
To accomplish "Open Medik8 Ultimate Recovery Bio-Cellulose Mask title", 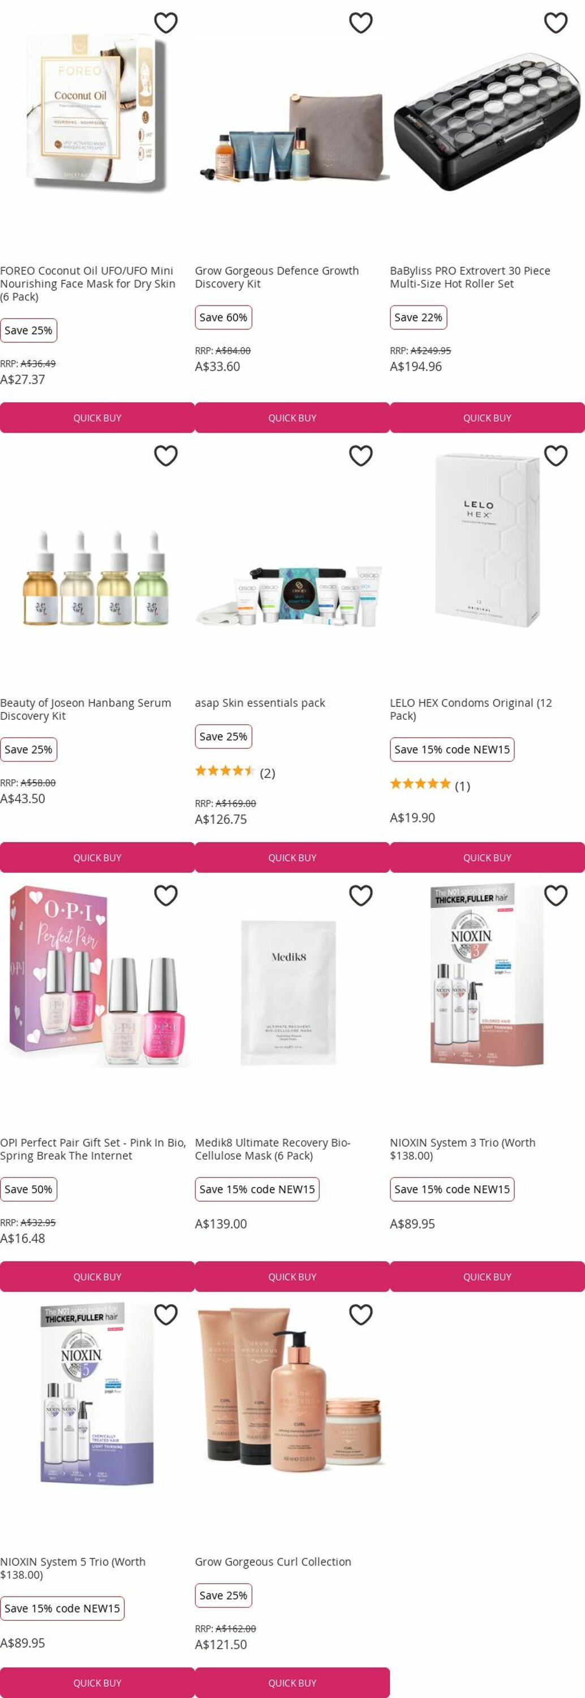I will 273,1149.
